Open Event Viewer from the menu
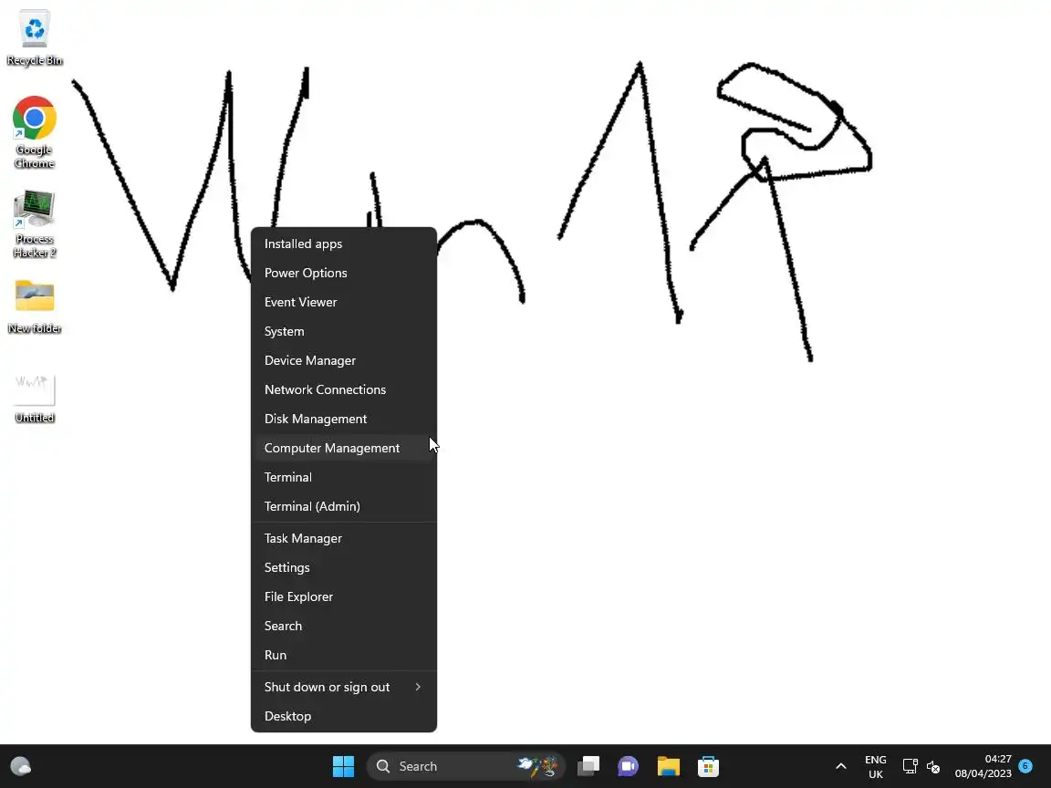Viewport: 1051px width, 788px height. click(344, 302)
